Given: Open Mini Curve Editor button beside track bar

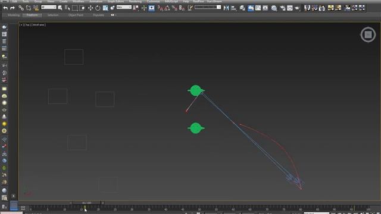Looking at the screenshot, I should [x=23, y=208].
